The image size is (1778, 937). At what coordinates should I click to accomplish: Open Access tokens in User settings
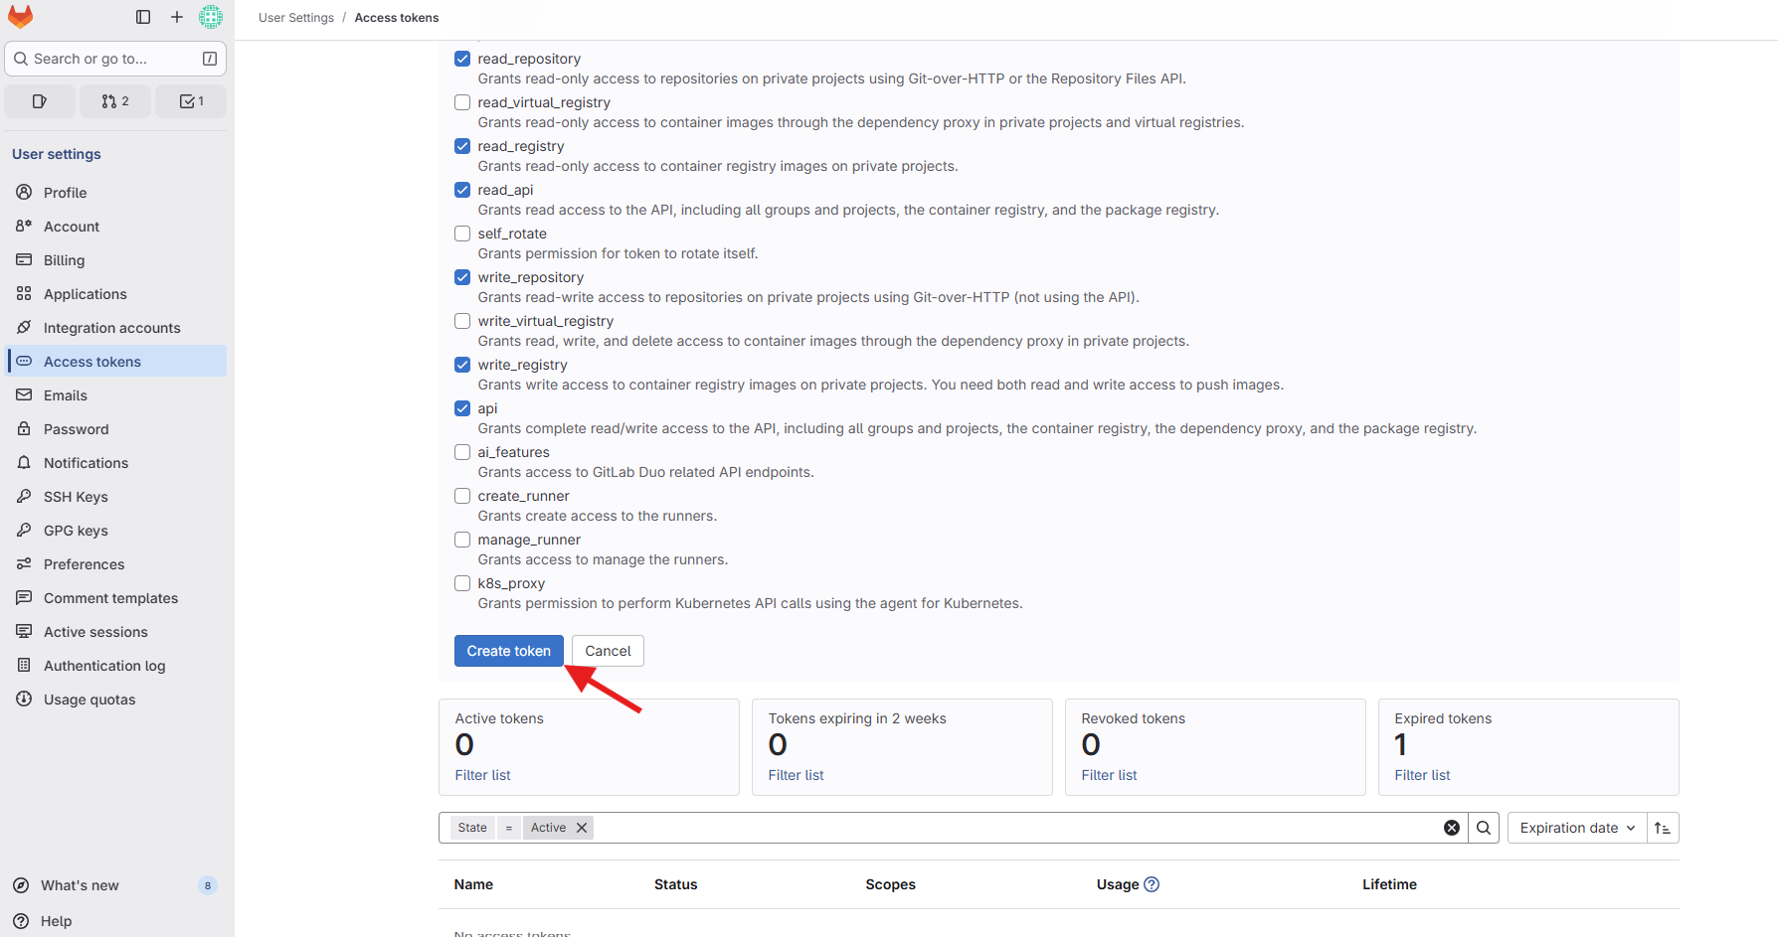(x=92, y=361)
